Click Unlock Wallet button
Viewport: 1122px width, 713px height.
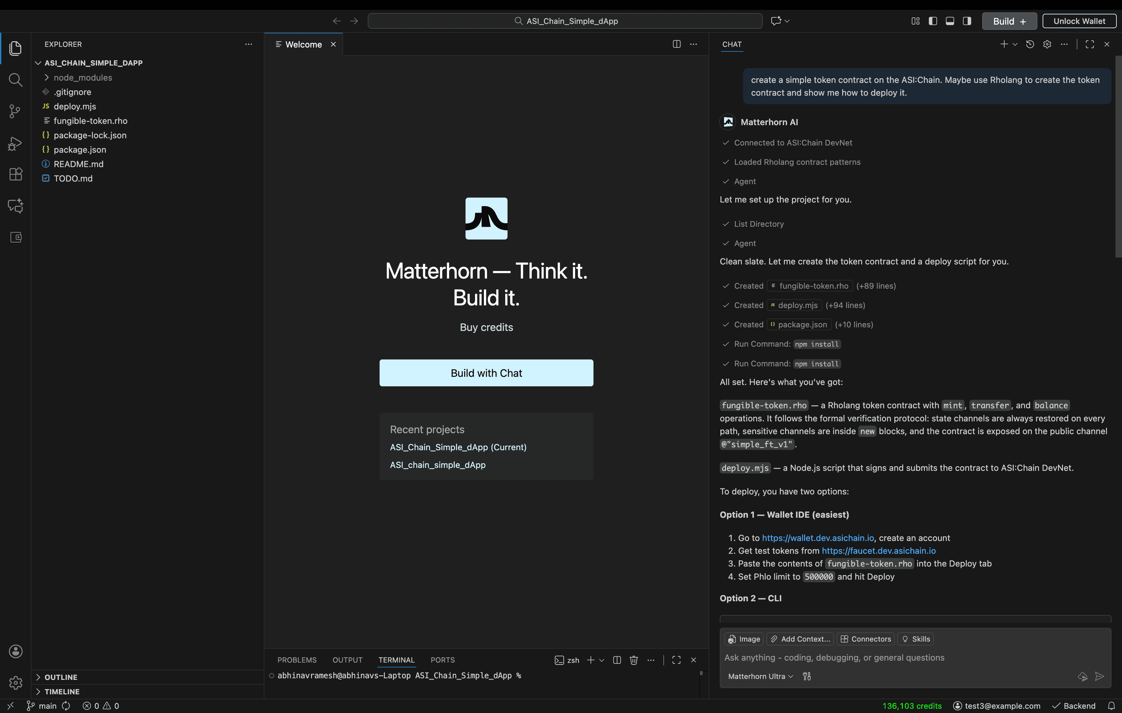pyautogui.click(x=1079, y=21)
